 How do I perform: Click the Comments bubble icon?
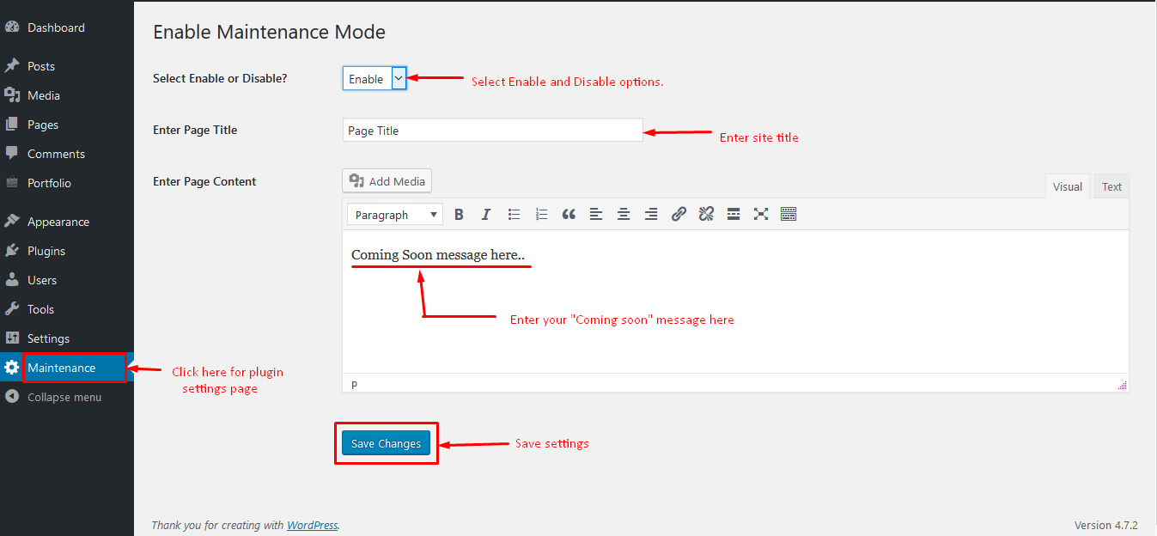coord(12,154)
